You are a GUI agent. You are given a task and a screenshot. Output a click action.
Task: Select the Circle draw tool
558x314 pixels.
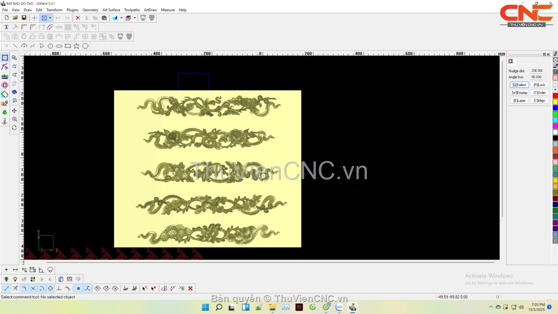50,46
